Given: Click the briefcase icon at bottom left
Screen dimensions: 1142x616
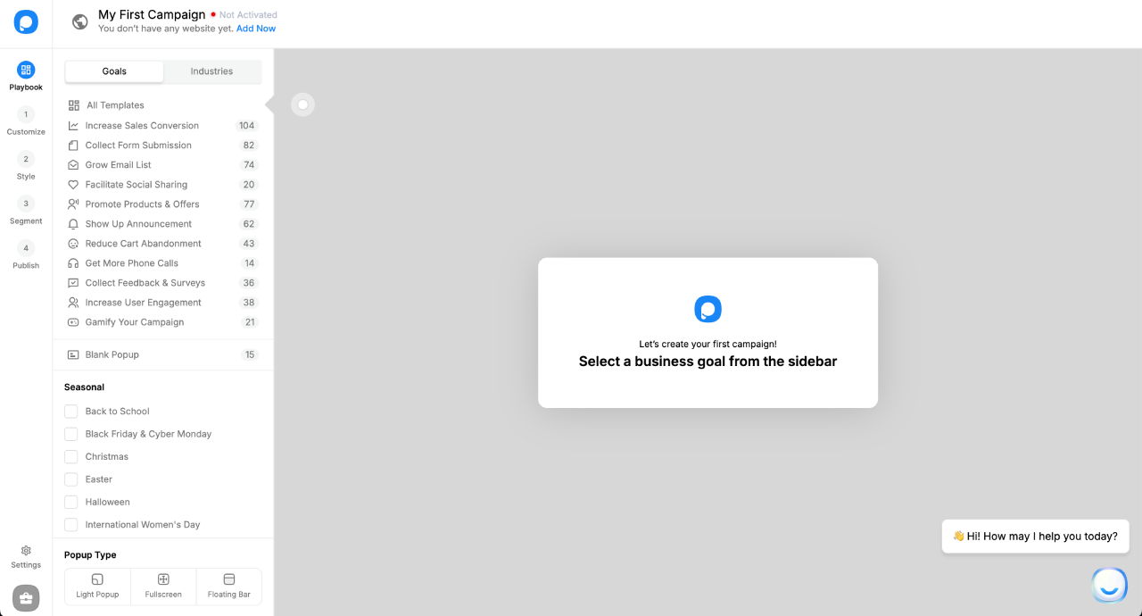Looking at the screenshot, I should tap(26, 598).
